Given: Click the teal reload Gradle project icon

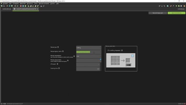Looking at the screenshot, I should tap(168, 6).
